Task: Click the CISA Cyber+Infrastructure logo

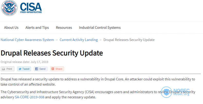Action: pyautogui.click(x=31, y=8)
